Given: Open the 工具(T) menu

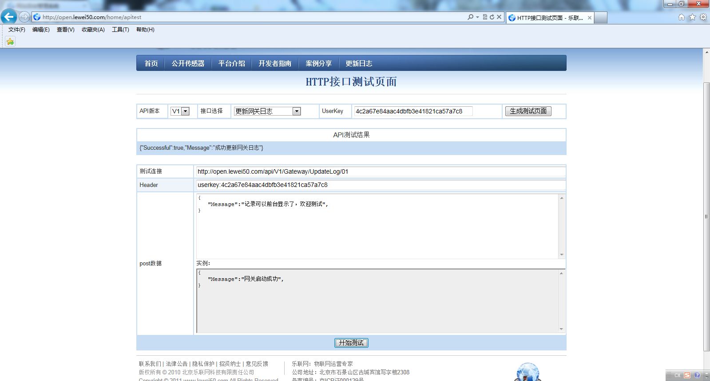Looking at the screenshot, I should (x=120, y=30).
